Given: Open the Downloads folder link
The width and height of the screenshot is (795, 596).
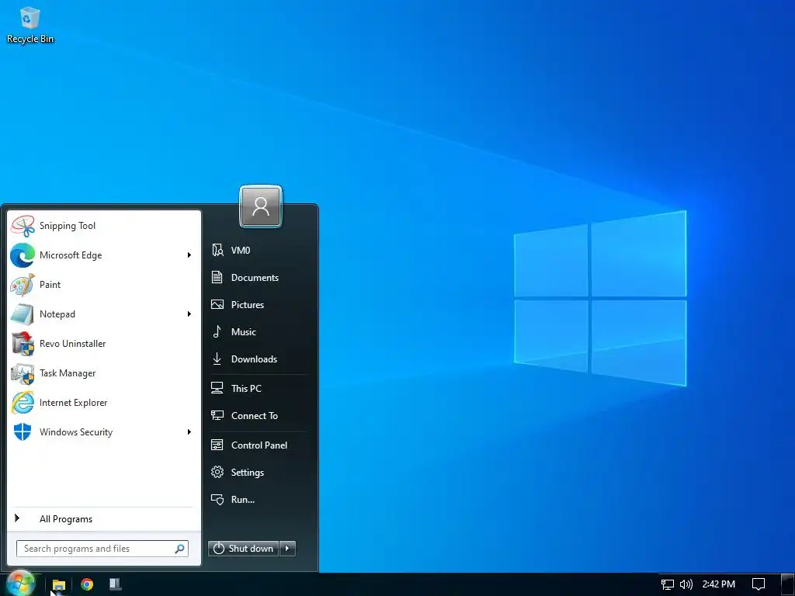Looking at the screenshot, I should [x=259, y=359].
